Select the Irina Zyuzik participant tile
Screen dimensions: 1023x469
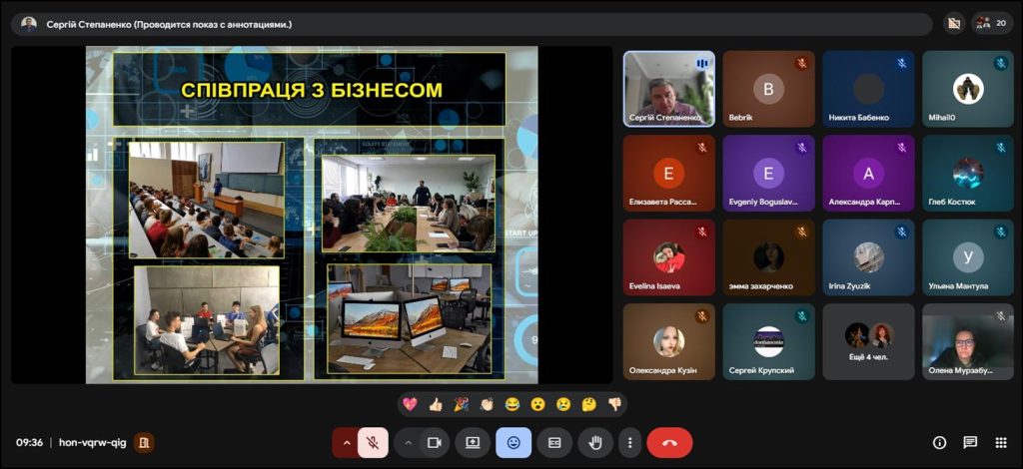868,257
